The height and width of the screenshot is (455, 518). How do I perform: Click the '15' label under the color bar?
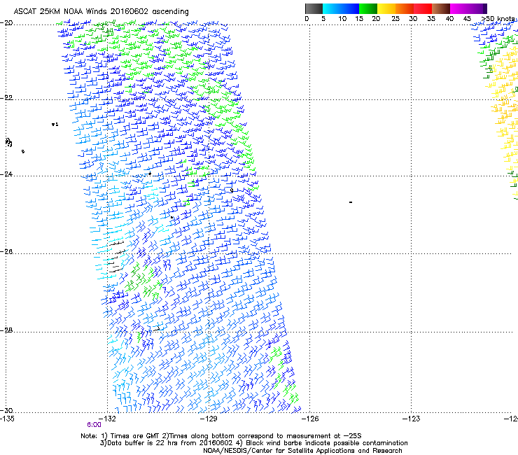359,19
